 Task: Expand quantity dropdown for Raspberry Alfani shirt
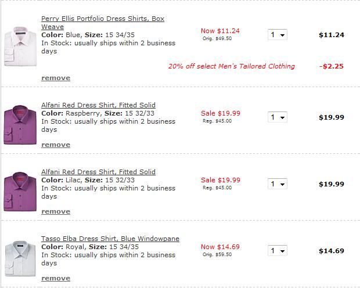[278, 117]
